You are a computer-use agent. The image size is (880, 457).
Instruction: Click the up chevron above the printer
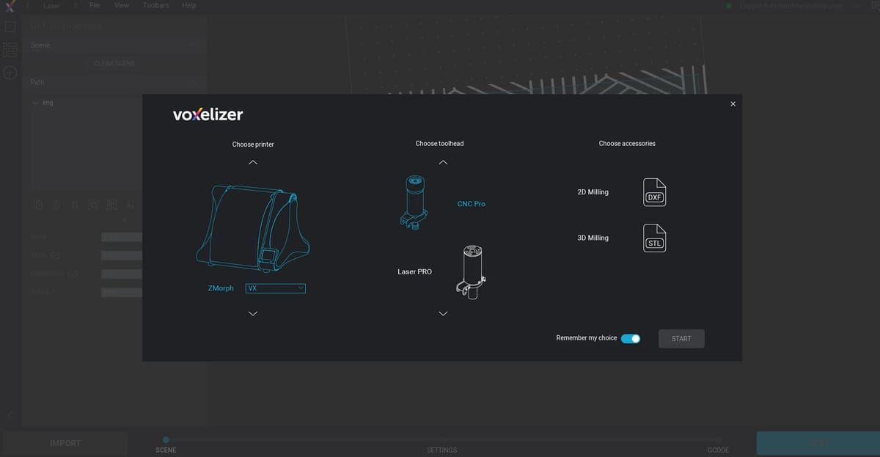[x=253, y=162]
